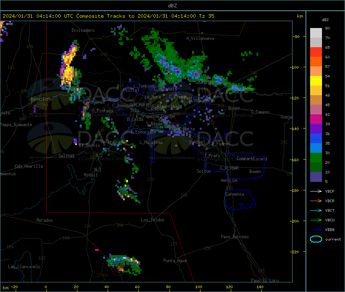Click the white VBCP arrow in legend
The image size is (345, 292).
click(316, 191)
